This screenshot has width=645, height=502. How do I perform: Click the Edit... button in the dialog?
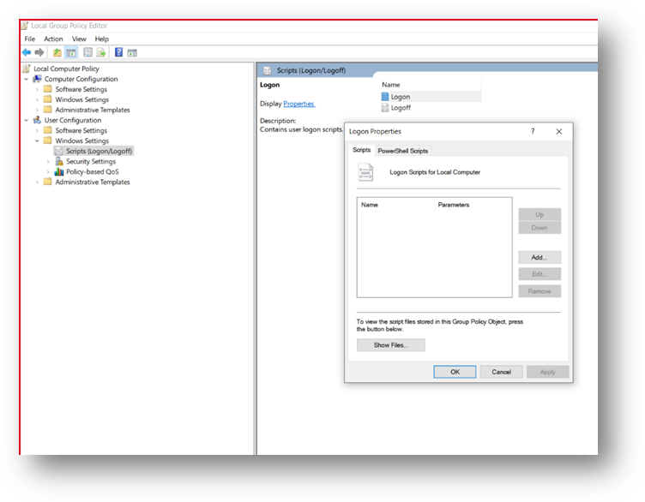click(540, 274)
